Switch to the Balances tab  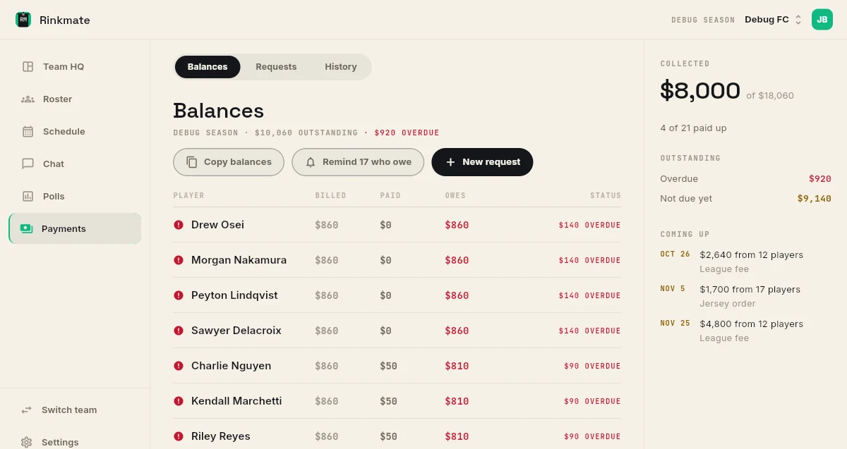tap(208, 67)
